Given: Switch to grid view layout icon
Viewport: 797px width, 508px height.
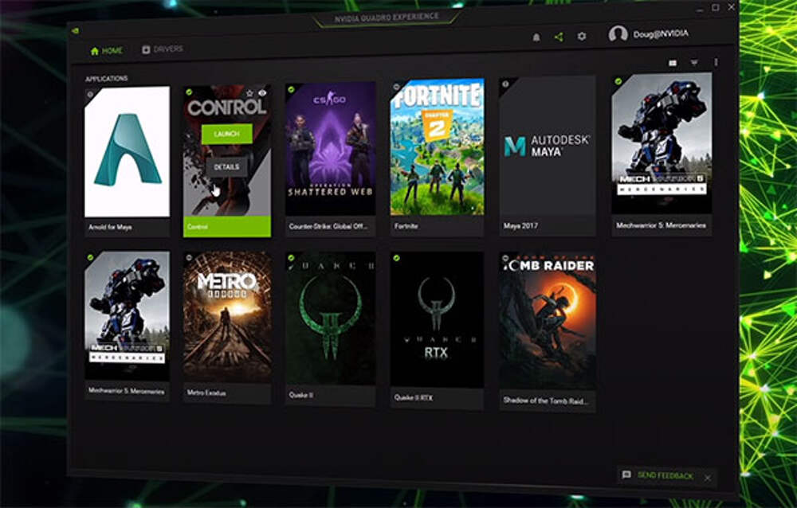Looking at the screenshot, I should tap(673, 63).
